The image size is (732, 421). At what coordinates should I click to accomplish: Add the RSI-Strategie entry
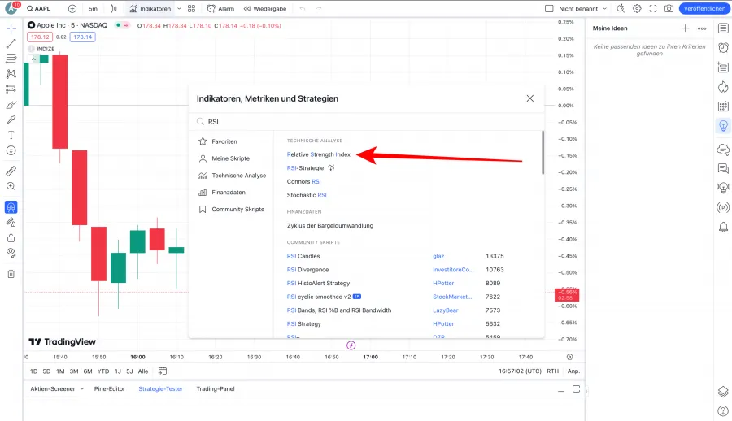point(305,168)
